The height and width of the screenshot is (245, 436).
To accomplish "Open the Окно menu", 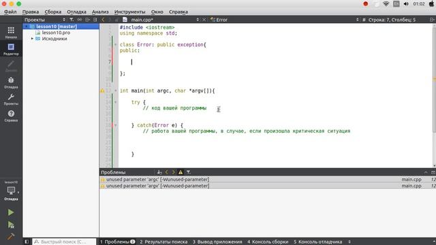I will (157, 12).
